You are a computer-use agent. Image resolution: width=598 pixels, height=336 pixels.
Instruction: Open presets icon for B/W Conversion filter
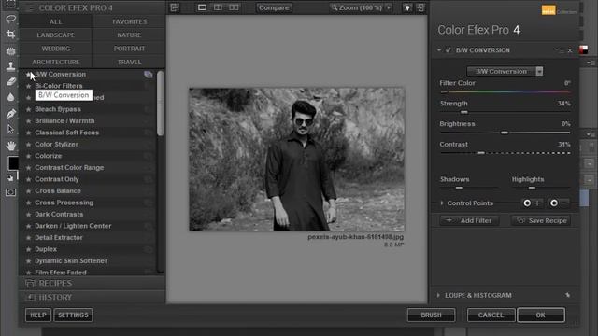pyautogui.click(x=149, y=75)
